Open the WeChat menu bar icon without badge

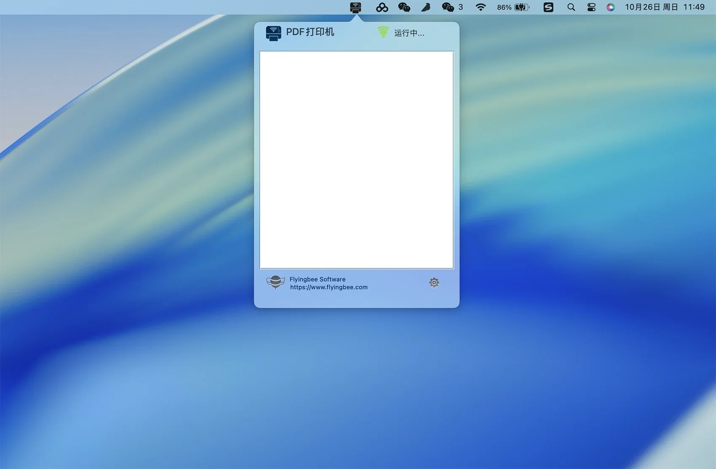[x=404, y=7]
